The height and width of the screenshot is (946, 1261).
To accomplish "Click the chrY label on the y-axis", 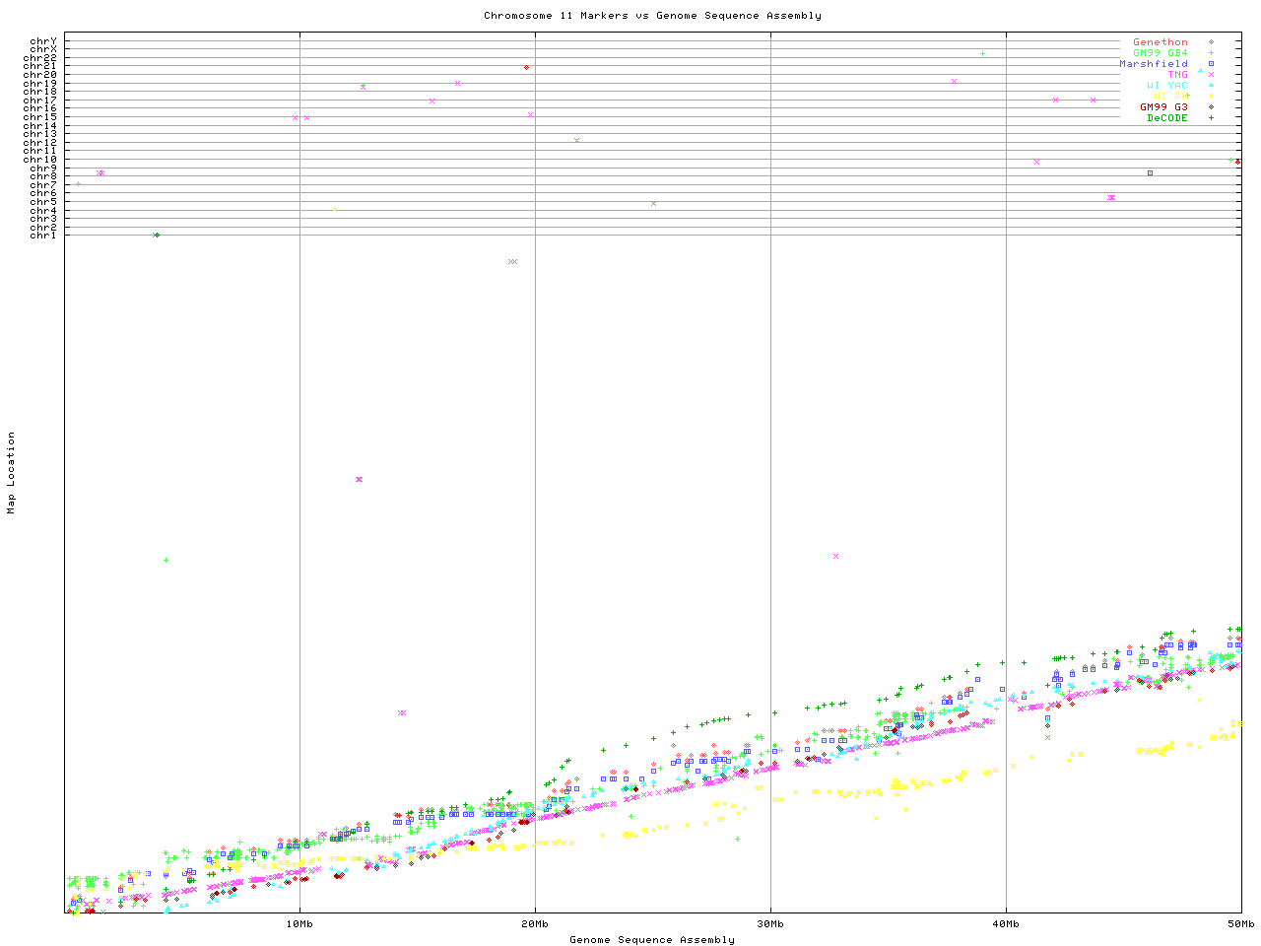I will (43, 41).
